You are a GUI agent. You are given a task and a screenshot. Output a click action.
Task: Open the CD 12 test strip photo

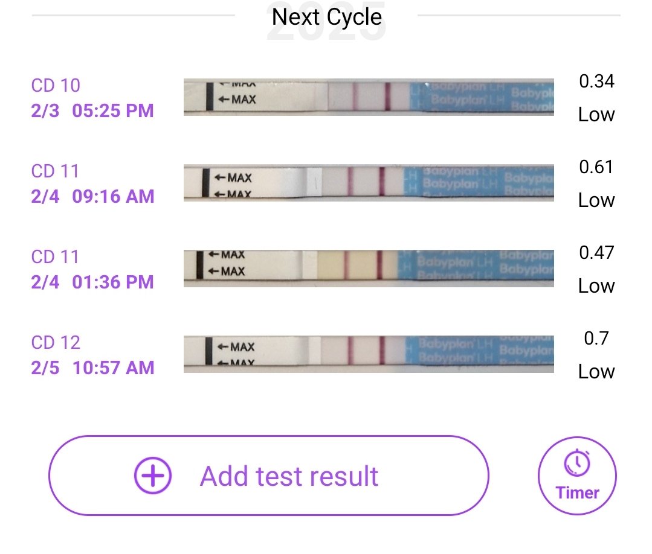pos(369,354)
